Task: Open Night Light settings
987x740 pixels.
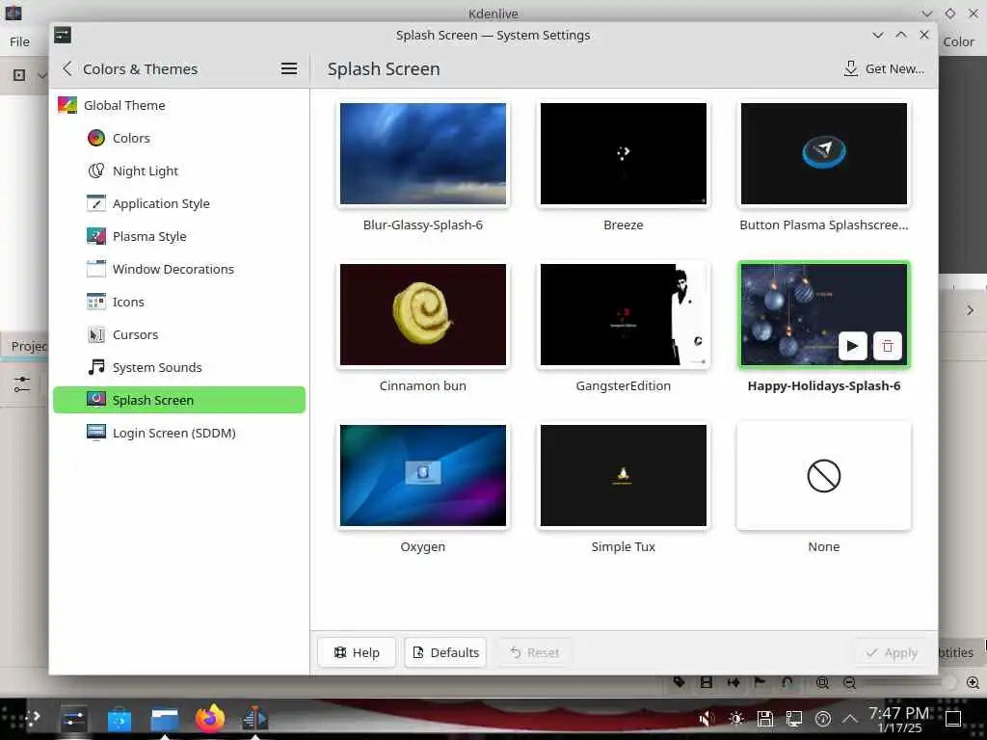Action: (179, 171)
